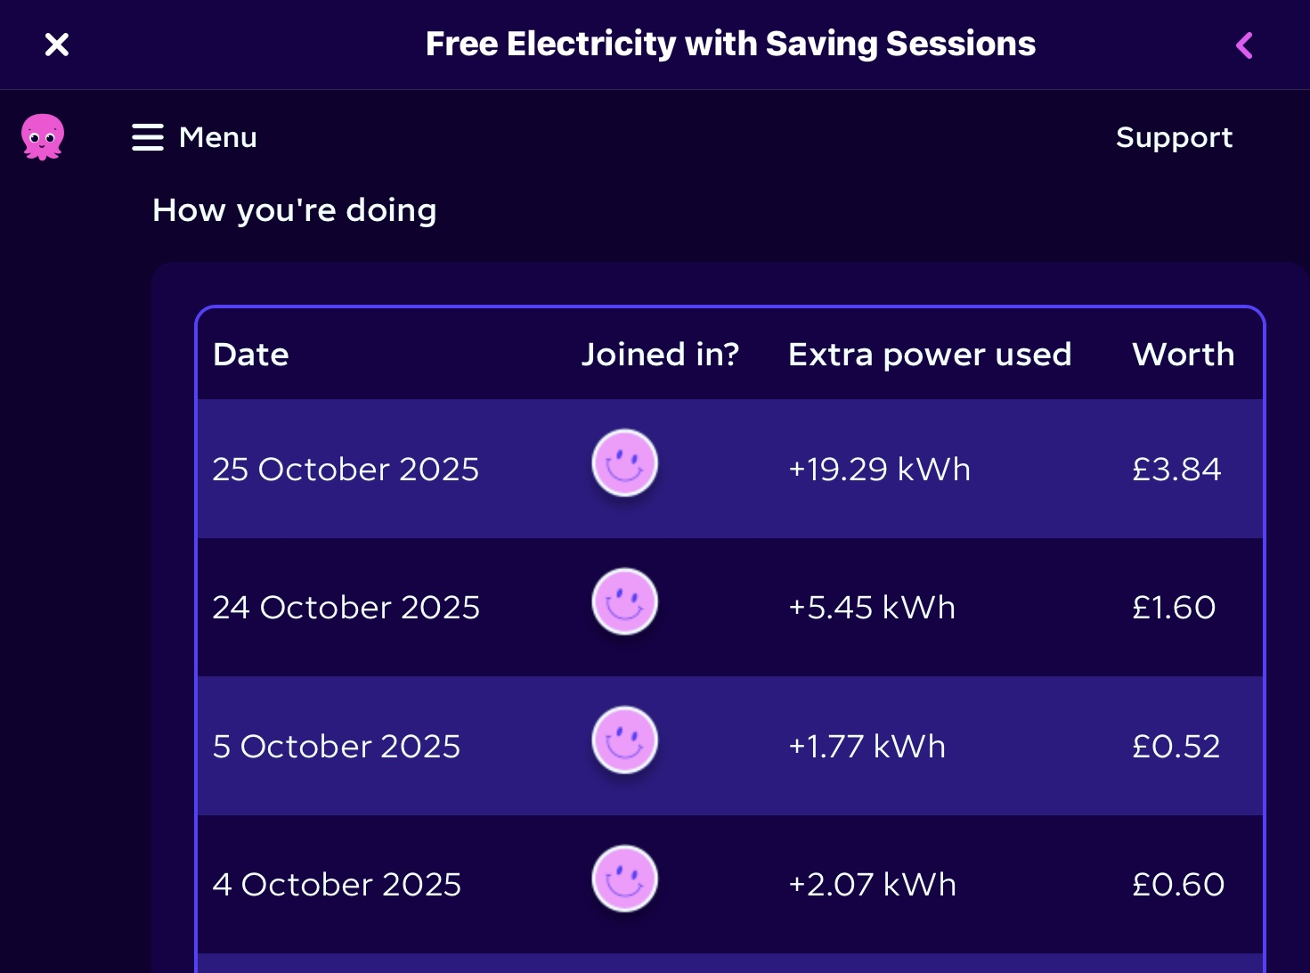Image resolution: width=1310 pixels, height=973 pixels.
Task: Tap the hamburger menu icon
Action: click(x=148, y=137)
